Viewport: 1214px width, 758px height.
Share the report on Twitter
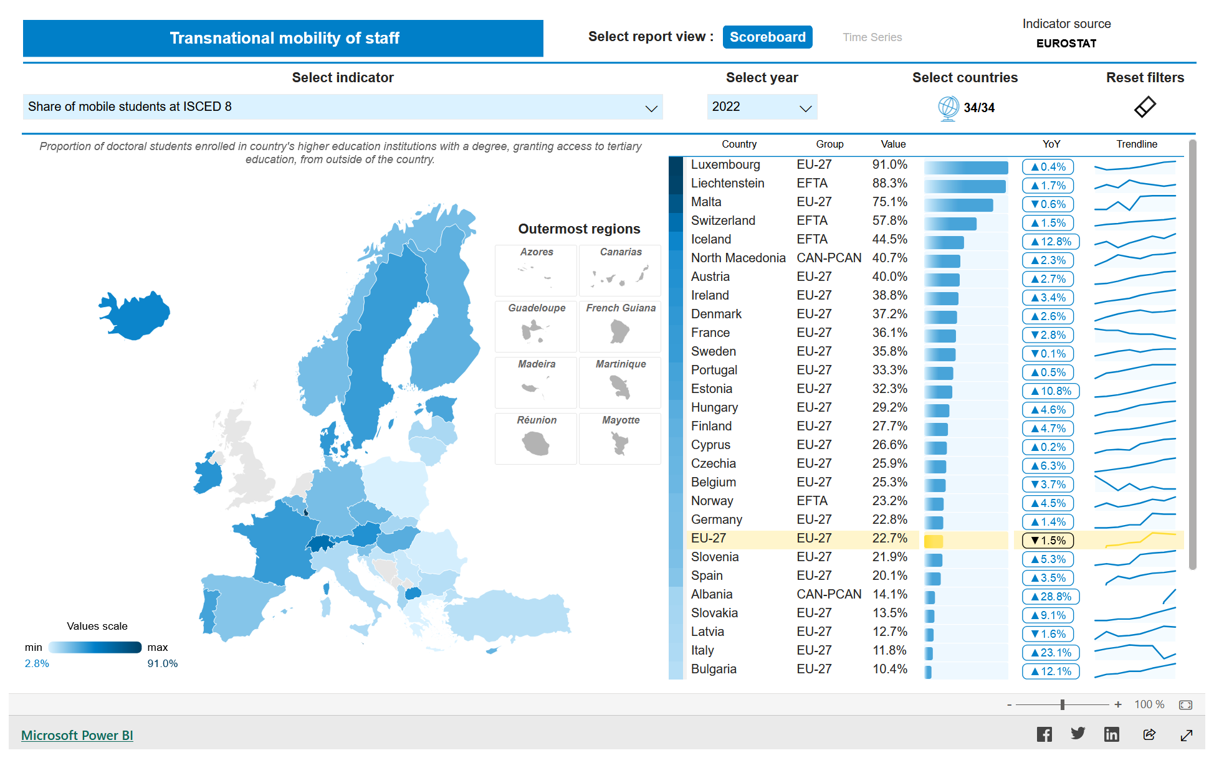1078,734
